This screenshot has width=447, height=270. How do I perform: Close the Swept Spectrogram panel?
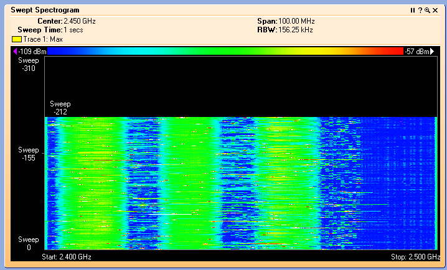click(x=435, y=10)
